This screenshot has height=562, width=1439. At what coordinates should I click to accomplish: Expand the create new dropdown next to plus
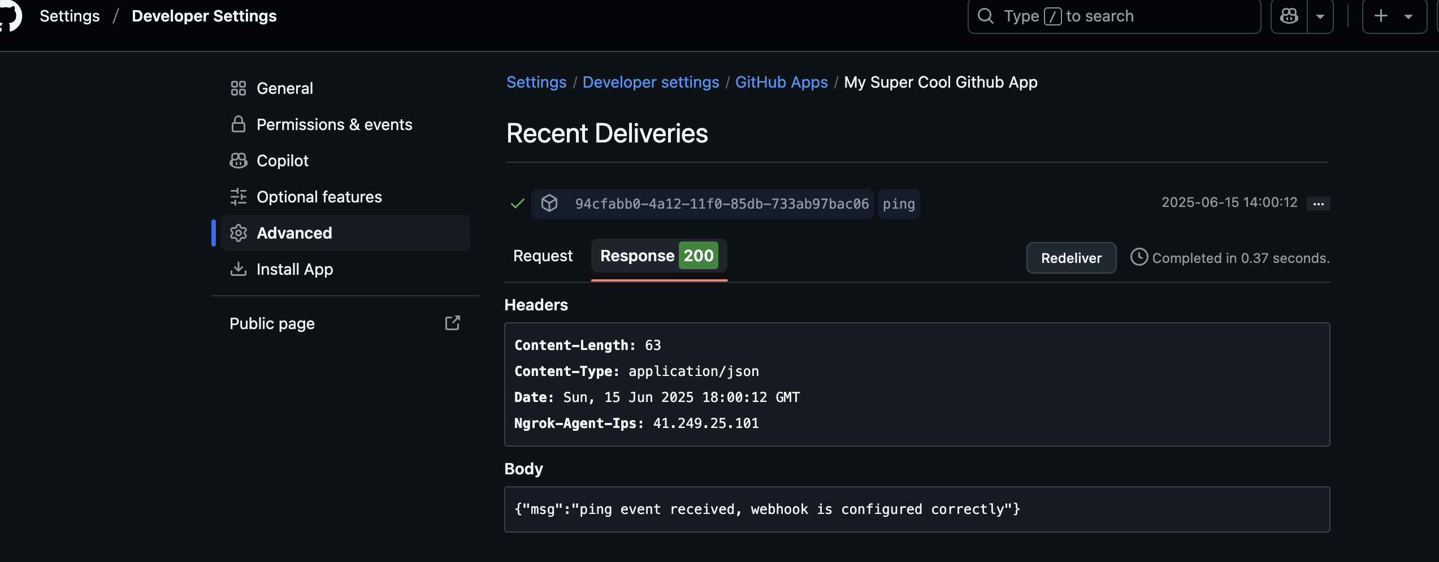click(x=1408, y=16)
